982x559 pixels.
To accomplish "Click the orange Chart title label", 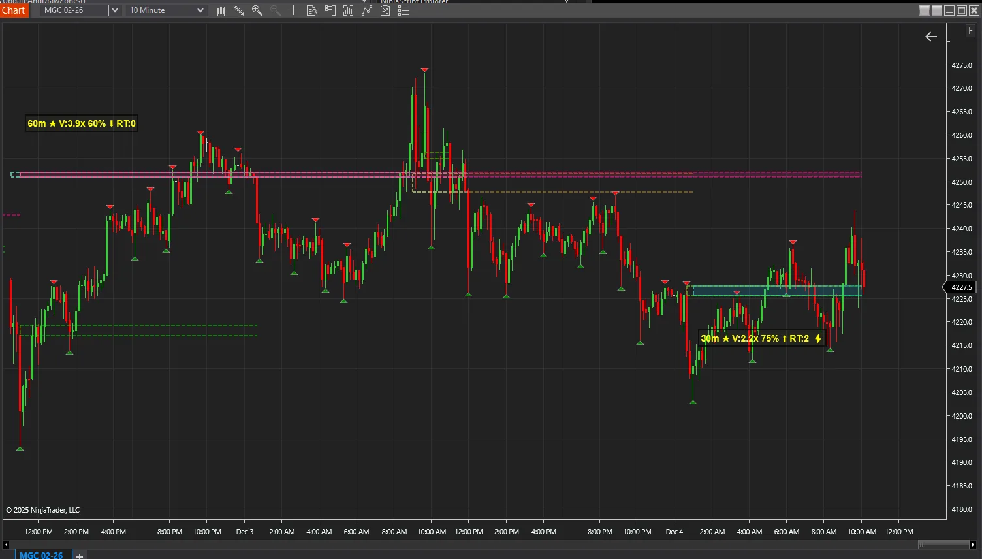I will [x=14, y=10].
